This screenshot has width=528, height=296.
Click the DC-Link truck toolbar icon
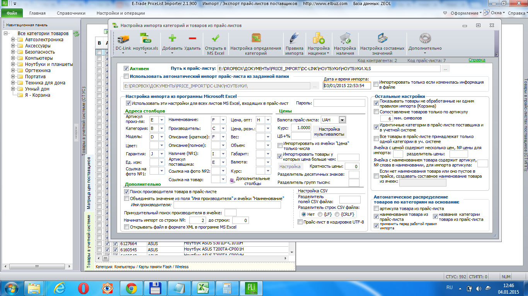(123, 39)
